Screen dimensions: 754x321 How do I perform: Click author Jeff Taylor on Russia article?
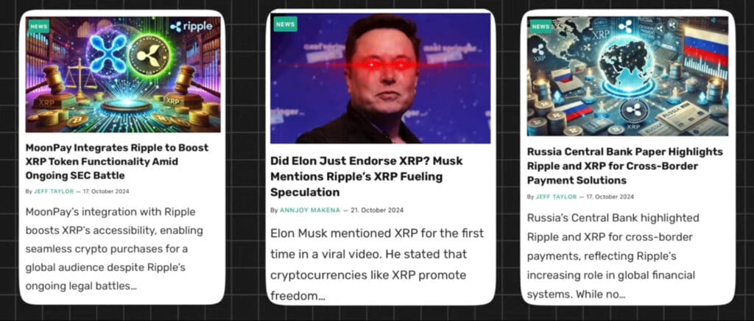point(556,197)
